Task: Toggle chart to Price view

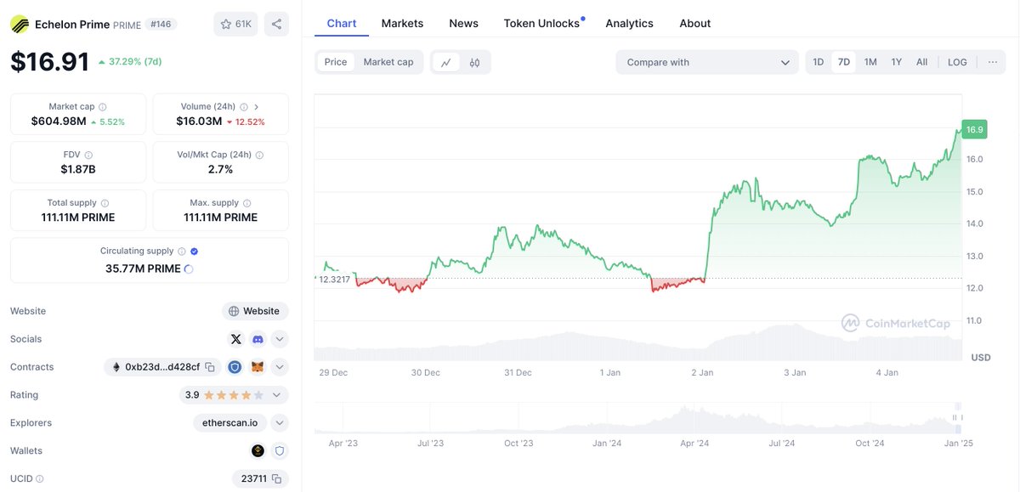Action: [336, 62]
